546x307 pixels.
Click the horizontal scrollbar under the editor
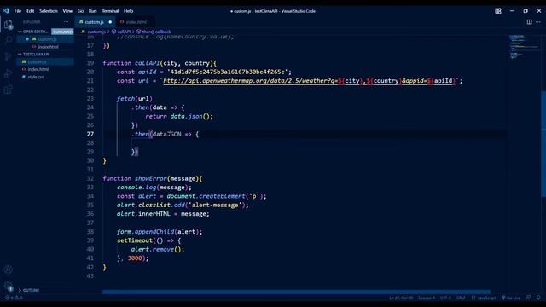point(296,292)
